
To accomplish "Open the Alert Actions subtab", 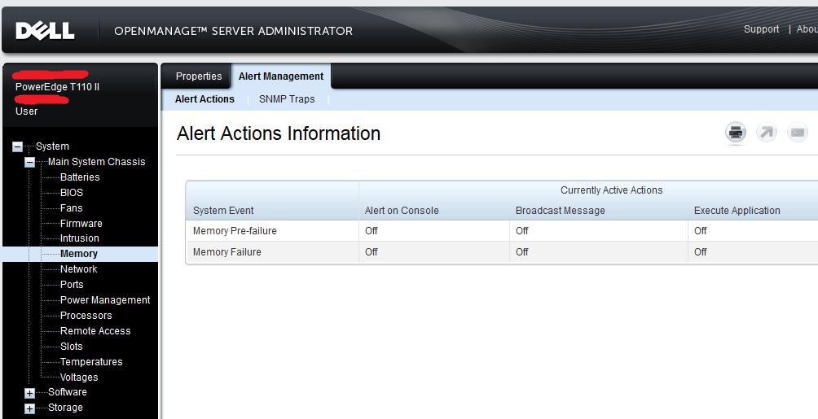I will 204,99.
